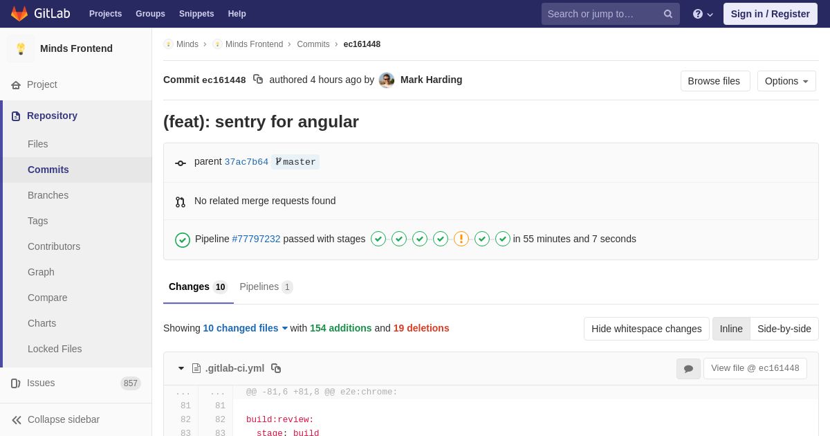Click the Issues count badge 857
This screenshot has width=830, height=436.
[x=131, y=383]
